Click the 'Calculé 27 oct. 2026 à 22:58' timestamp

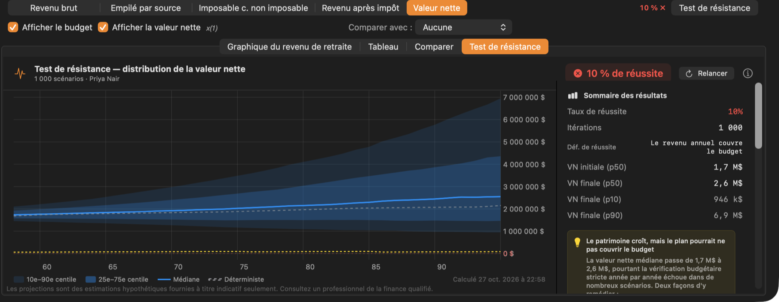(x=499, y=279)
